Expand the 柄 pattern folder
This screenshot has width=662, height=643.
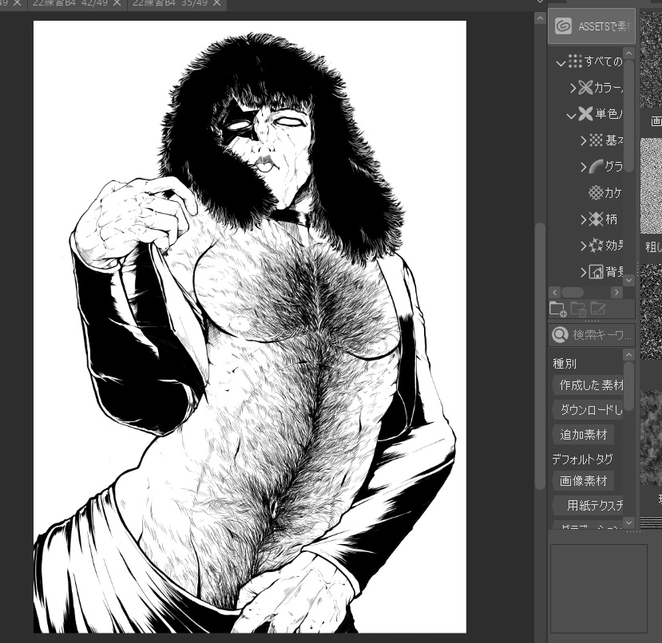(584, 219)
